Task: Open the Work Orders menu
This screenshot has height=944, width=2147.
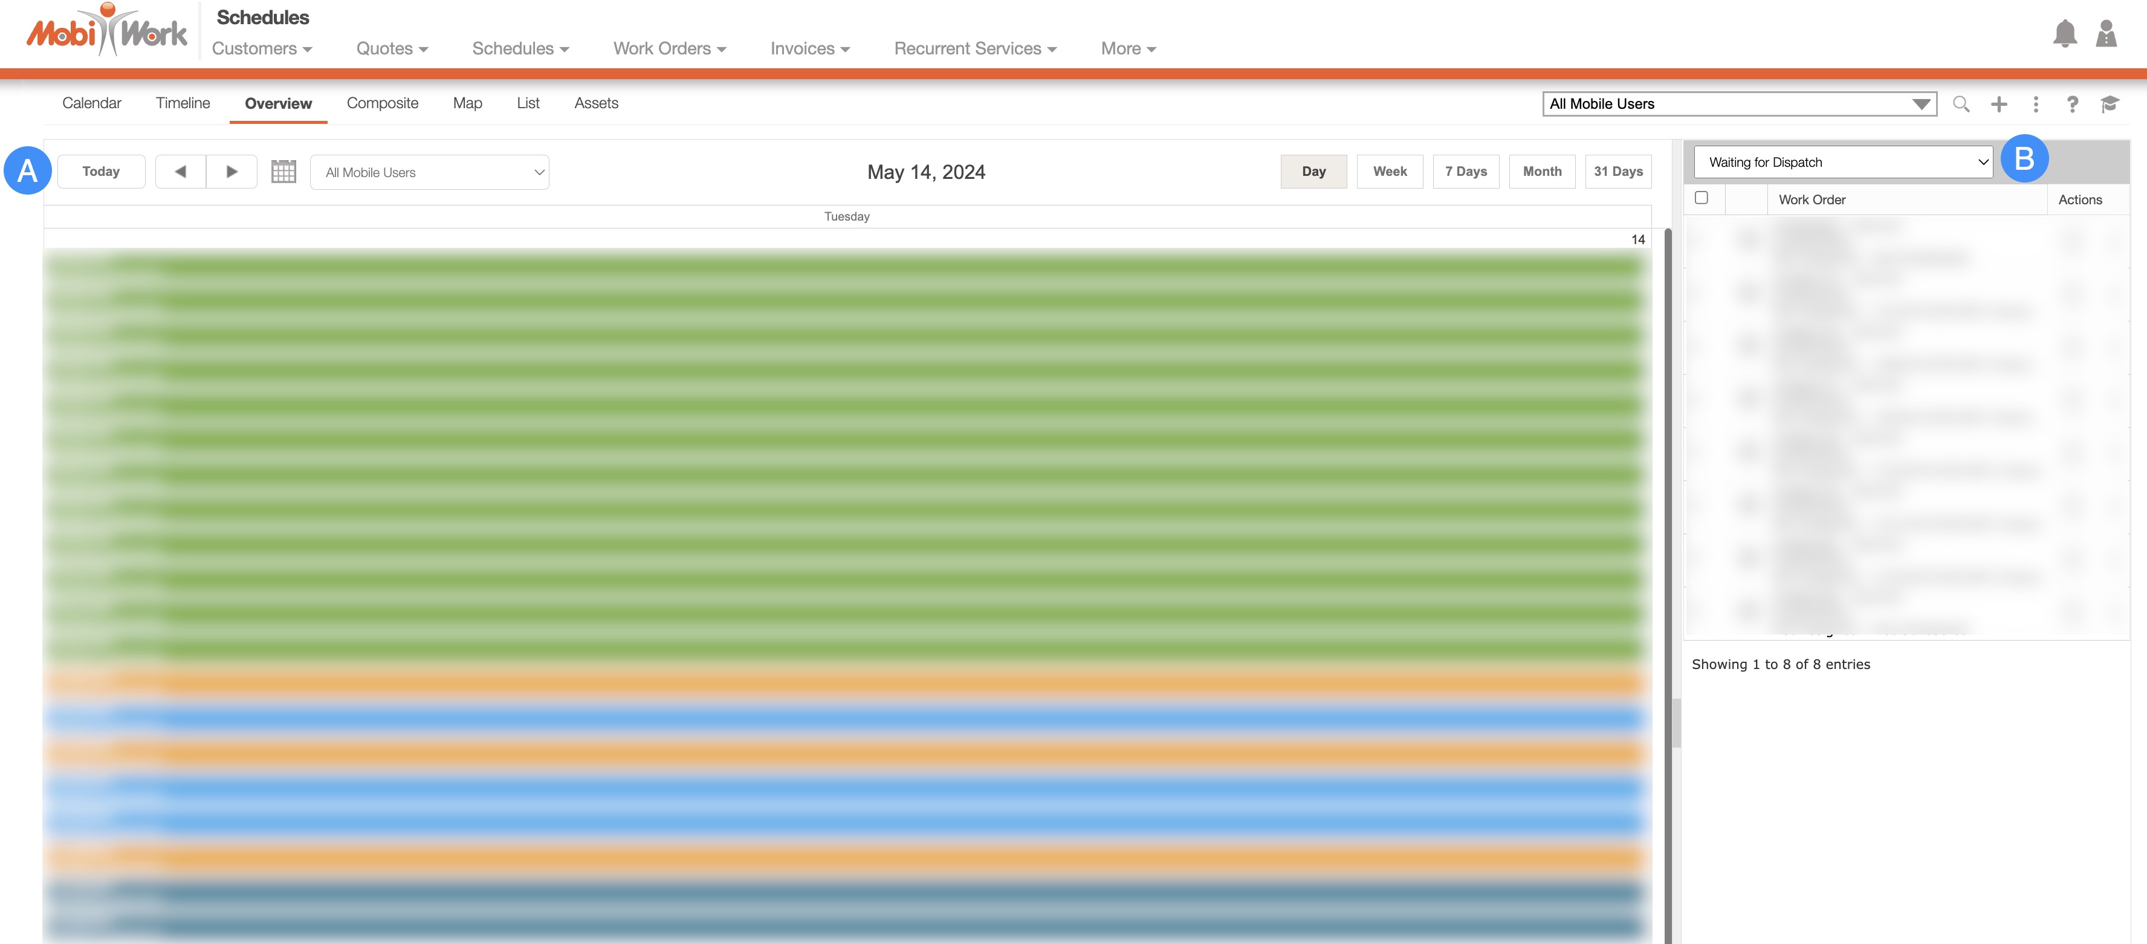Action: [669, 48]
